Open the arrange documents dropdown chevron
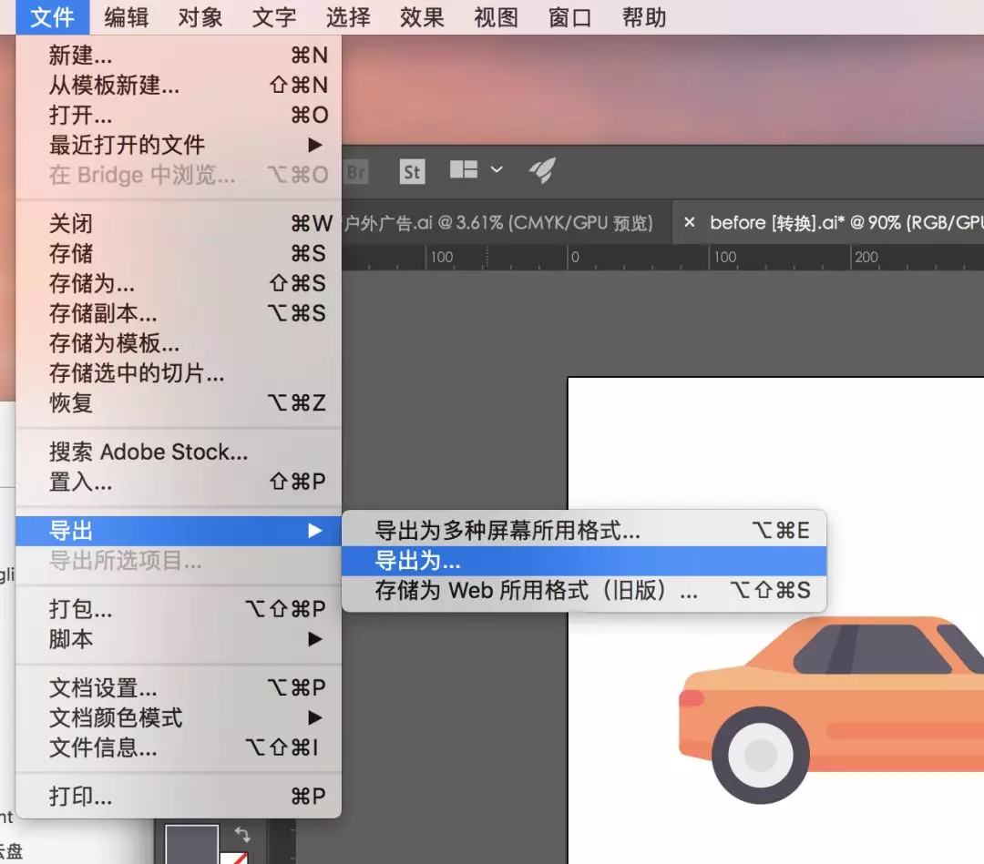This screenshot has height=864, width=984. point(497,169)
